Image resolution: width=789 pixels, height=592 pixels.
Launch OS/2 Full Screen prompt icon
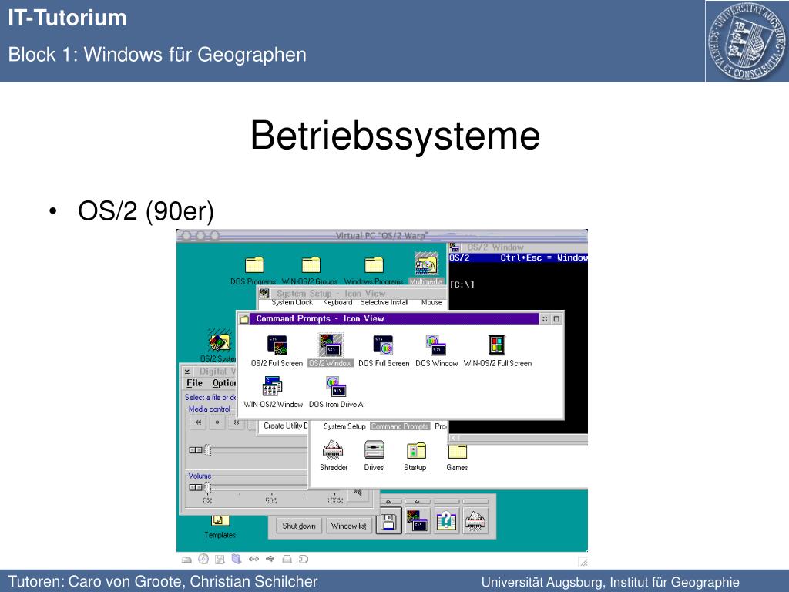[277, 345]
